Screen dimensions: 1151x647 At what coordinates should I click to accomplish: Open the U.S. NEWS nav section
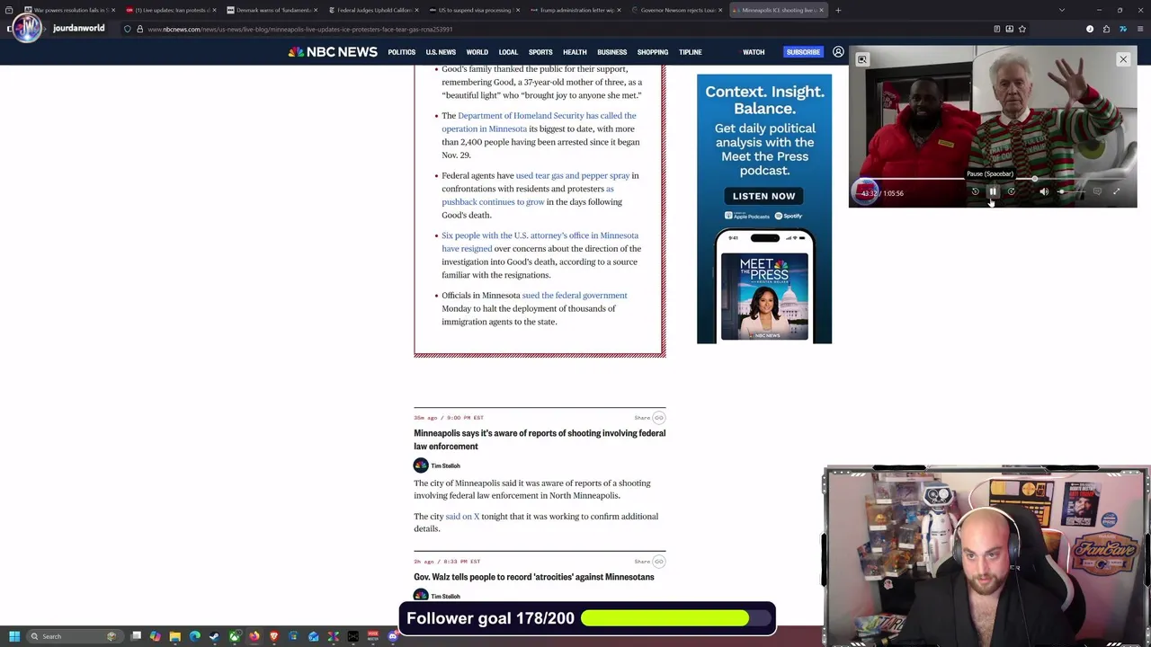point(441,52)
